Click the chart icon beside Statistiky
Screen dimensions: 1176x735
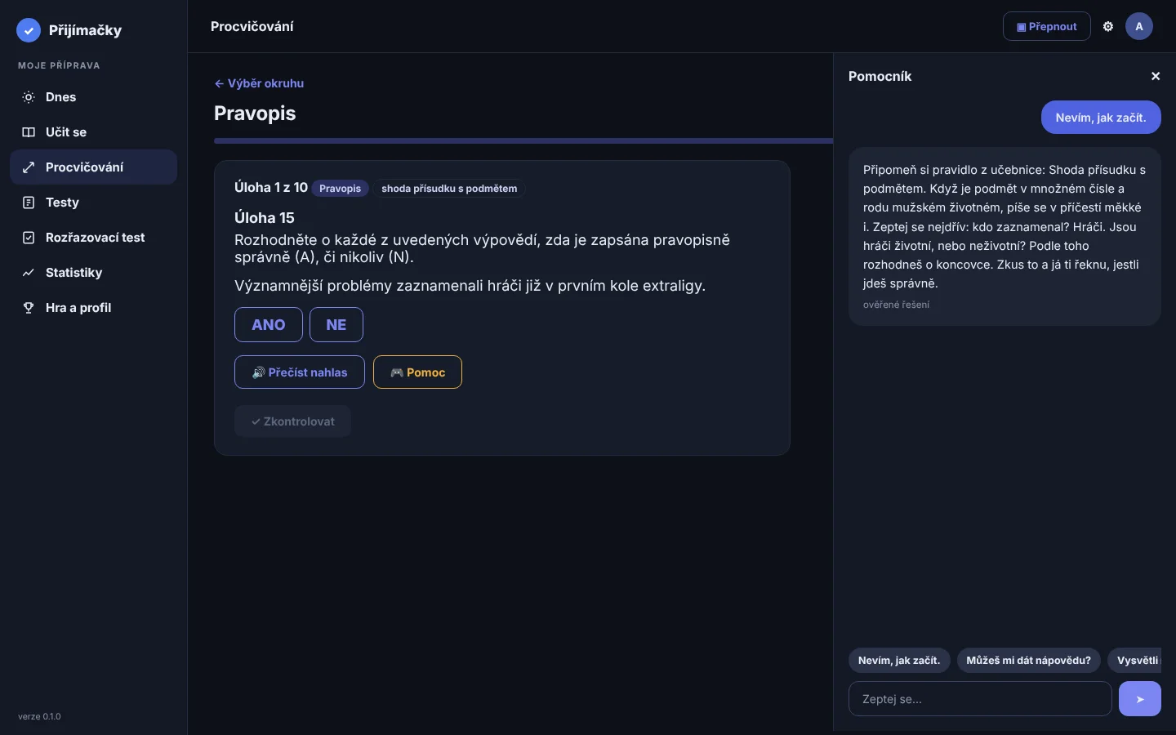(x=29, y=273)
